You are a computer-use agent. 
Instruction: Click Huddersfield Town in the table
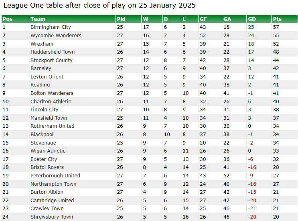click(53, 52)
